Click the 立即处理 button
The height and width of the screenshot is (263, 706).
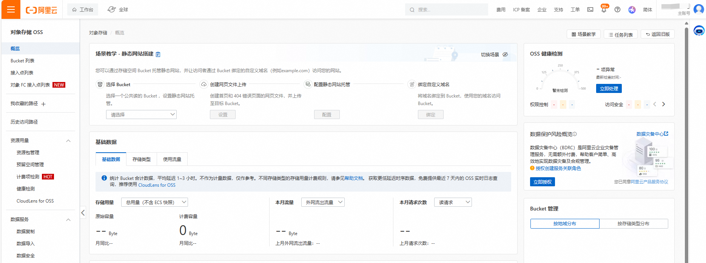point(609,88)
